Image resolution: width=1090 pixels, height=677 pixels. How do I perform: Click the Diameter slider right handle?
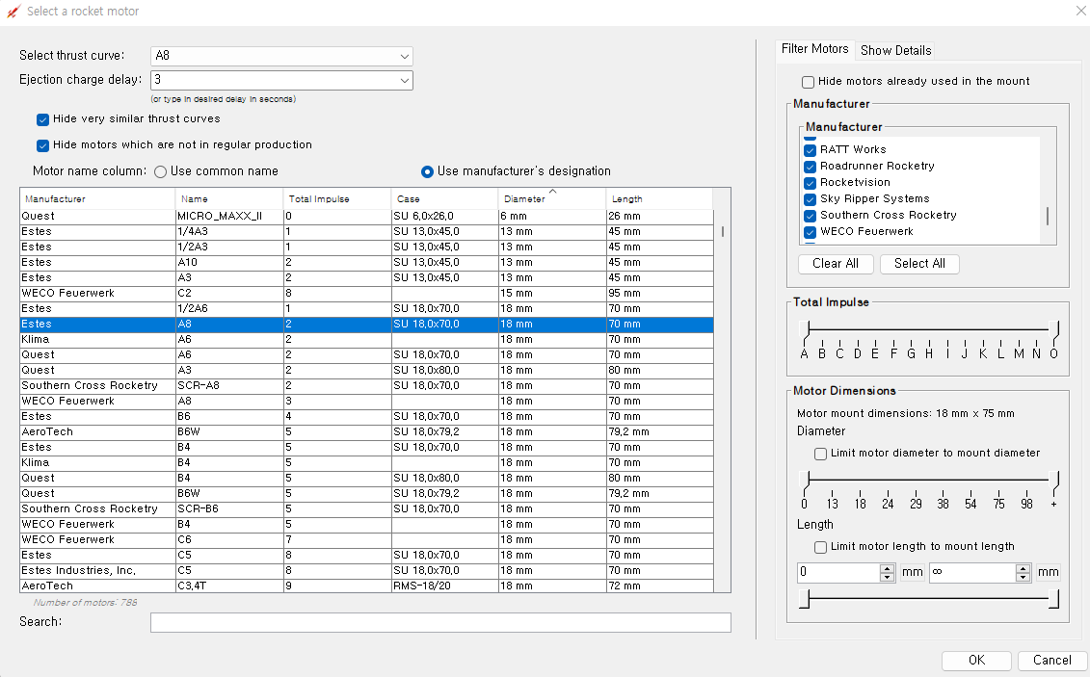tap(1056, 481)
